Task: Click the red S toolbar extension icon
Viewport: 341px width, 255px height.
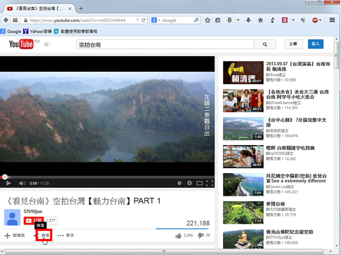Action: click(285, 20)
